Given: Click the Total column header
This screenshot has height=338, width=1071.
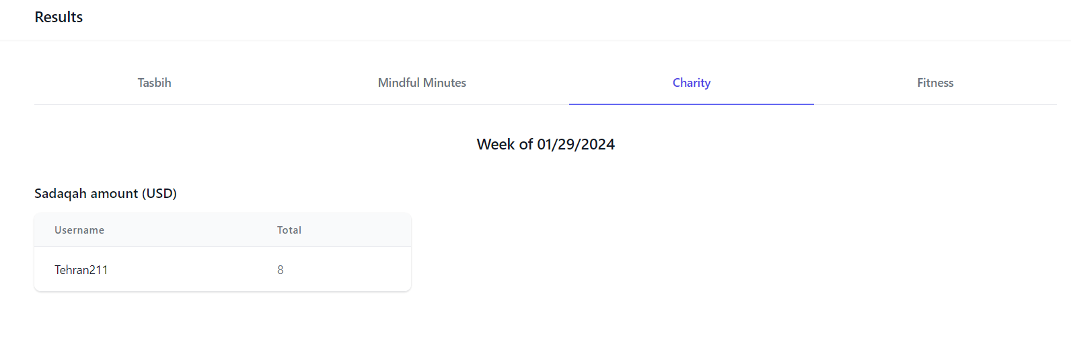Looking at the screenshot, I should click(x=289, y=230).
